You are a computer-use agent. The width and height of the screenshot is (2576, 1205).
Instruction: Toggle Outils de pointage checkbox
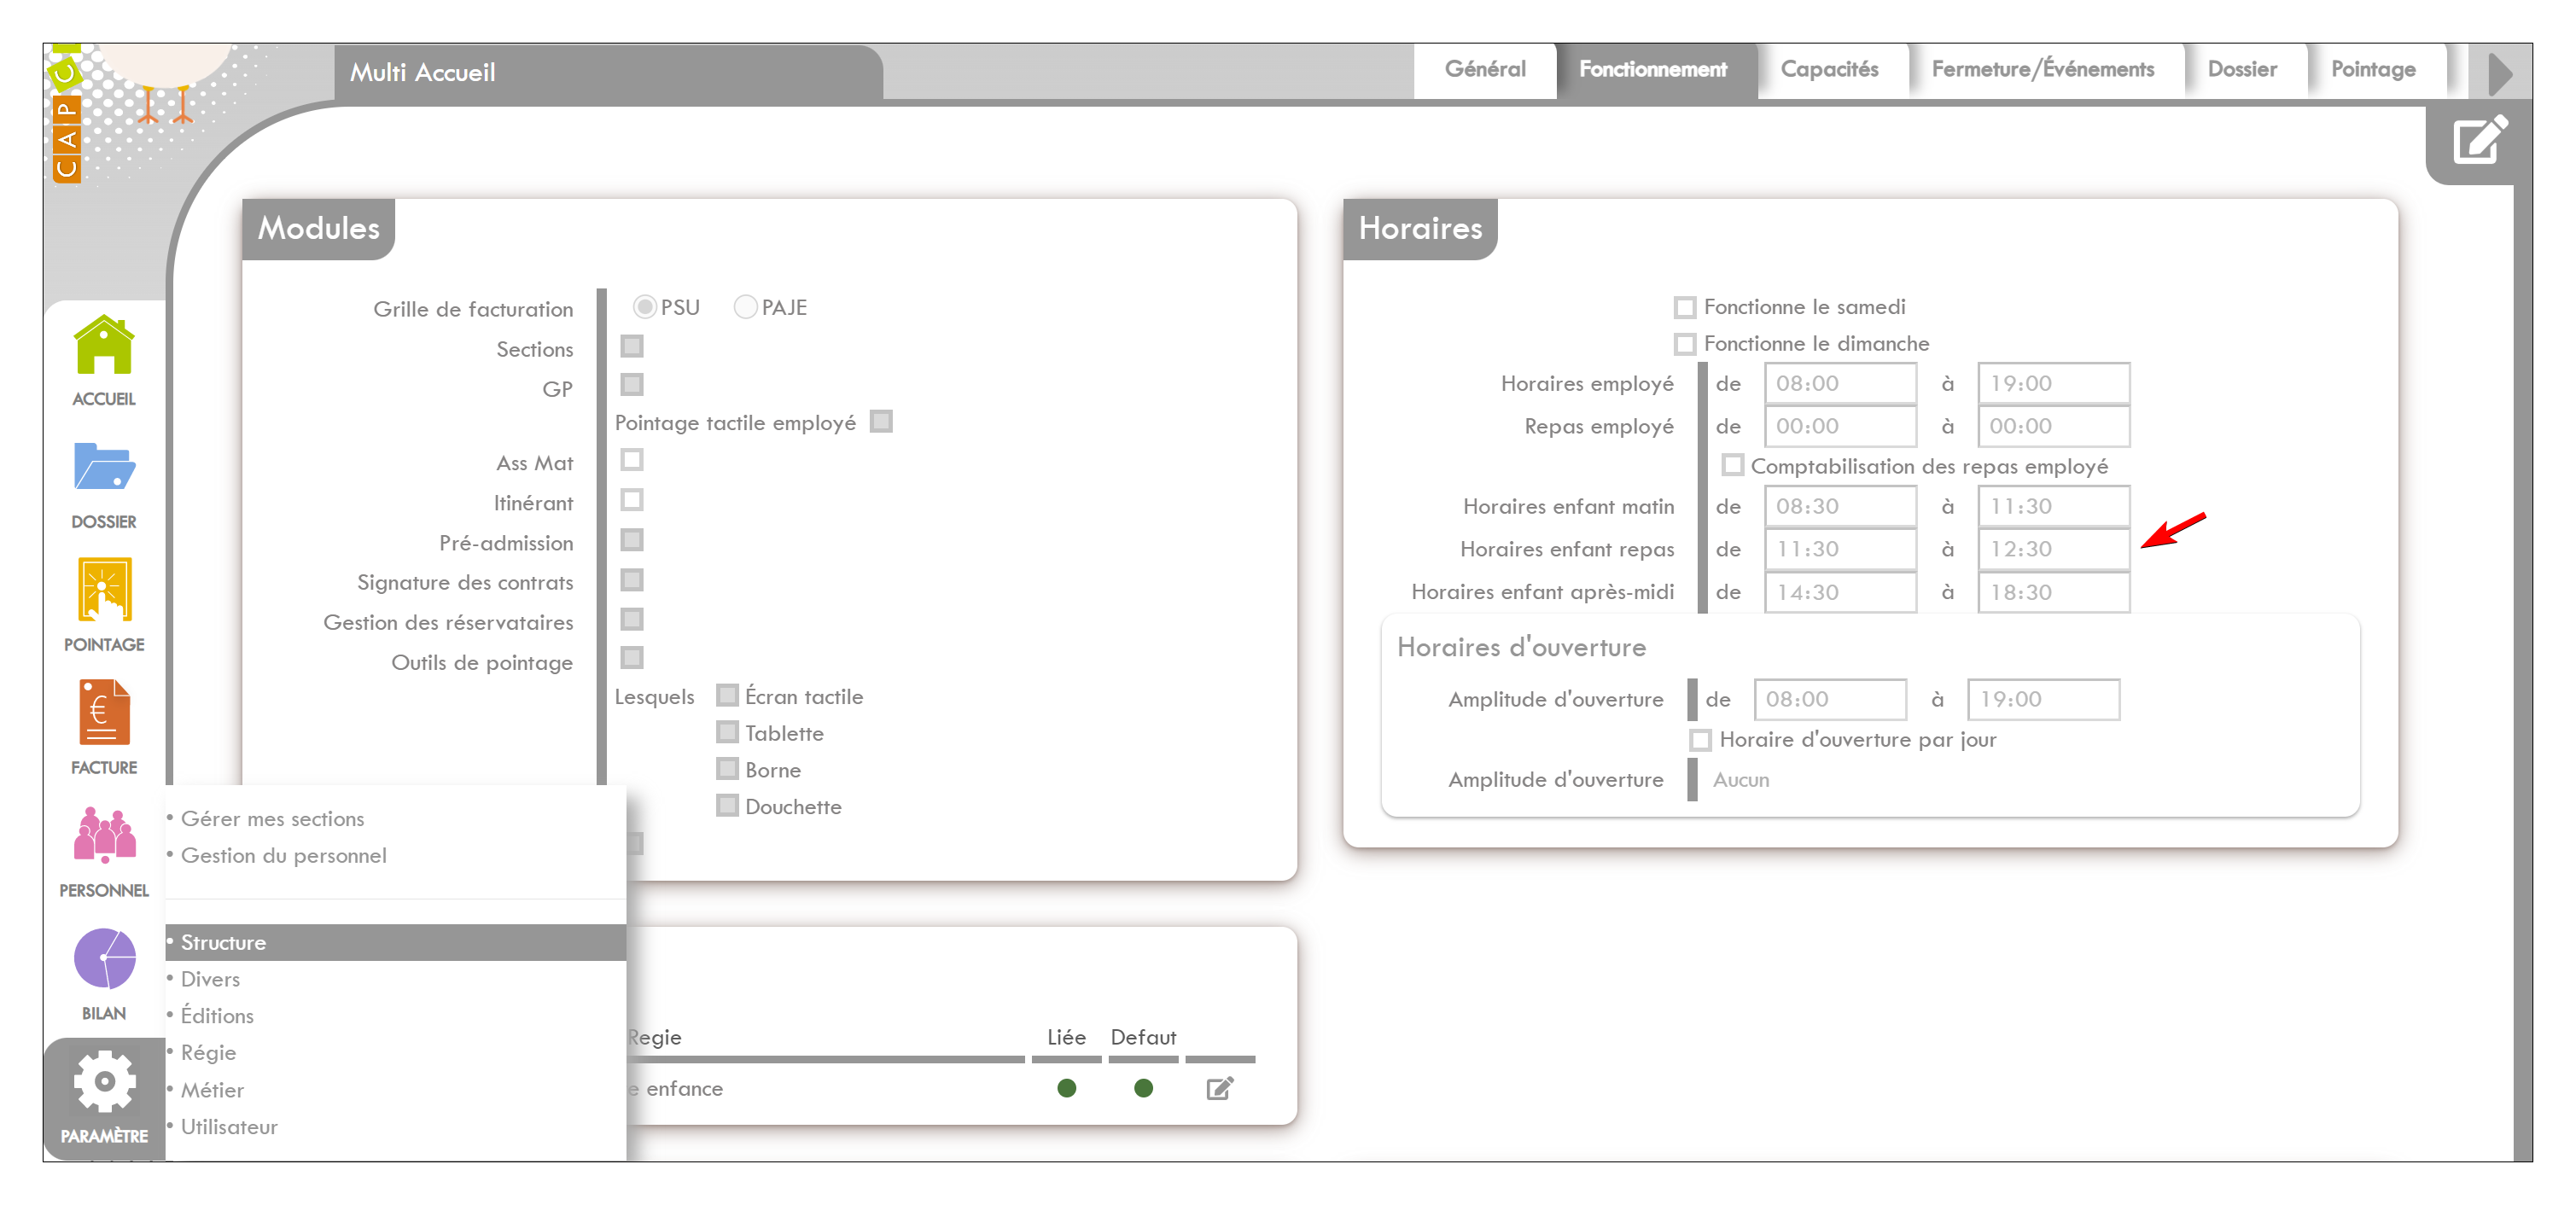pos(632,658)
